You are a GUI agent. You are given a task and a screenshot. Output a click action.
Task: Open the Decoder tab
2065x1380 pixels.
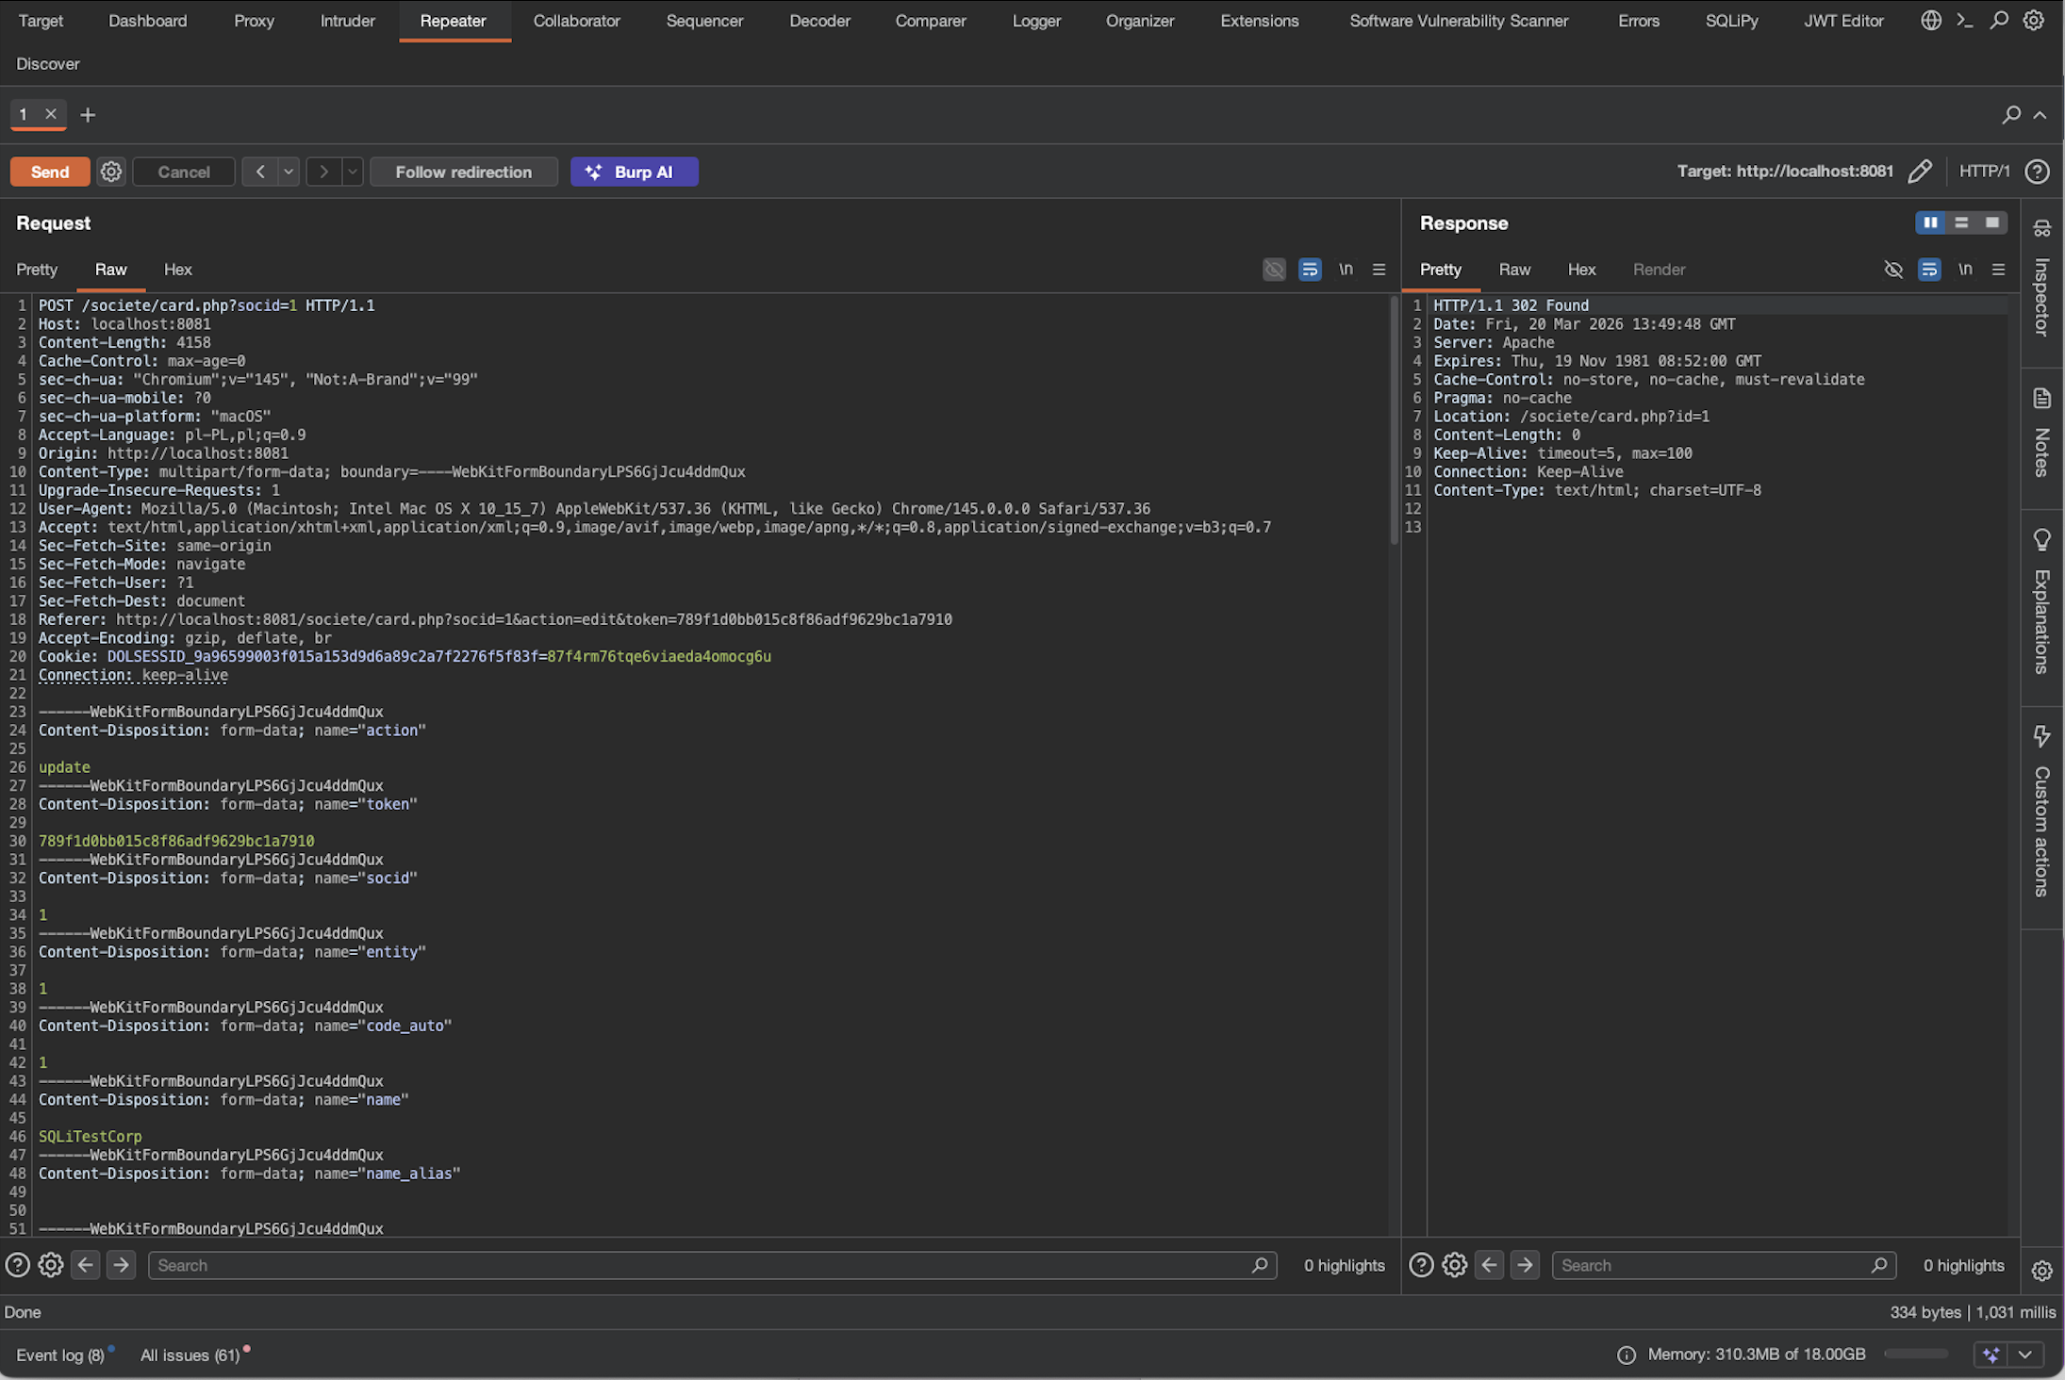click(819, 21)
